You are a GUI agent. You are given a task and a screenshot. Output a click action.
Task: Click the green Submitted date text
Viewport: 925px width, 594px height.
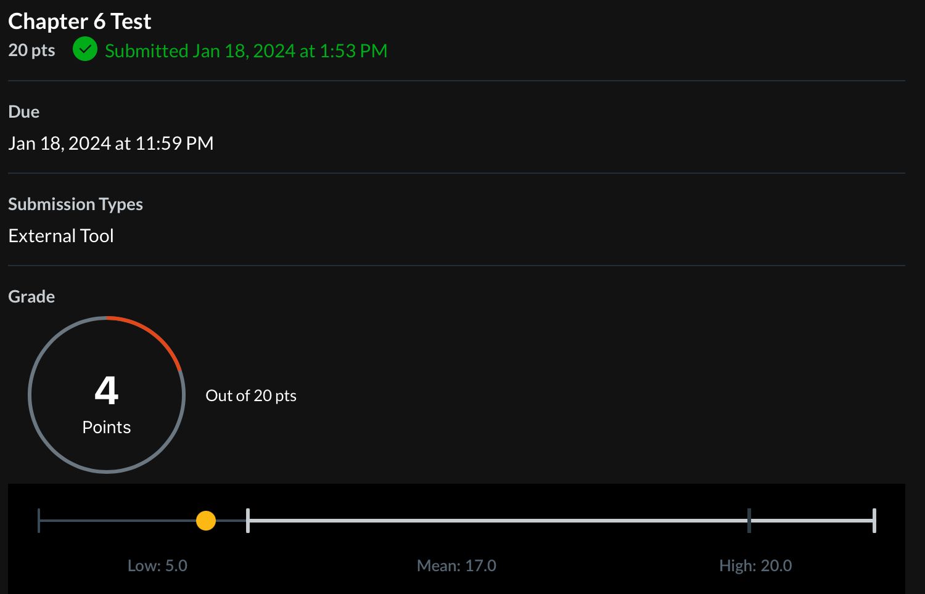pyautogui.click(x=246, y=51)
